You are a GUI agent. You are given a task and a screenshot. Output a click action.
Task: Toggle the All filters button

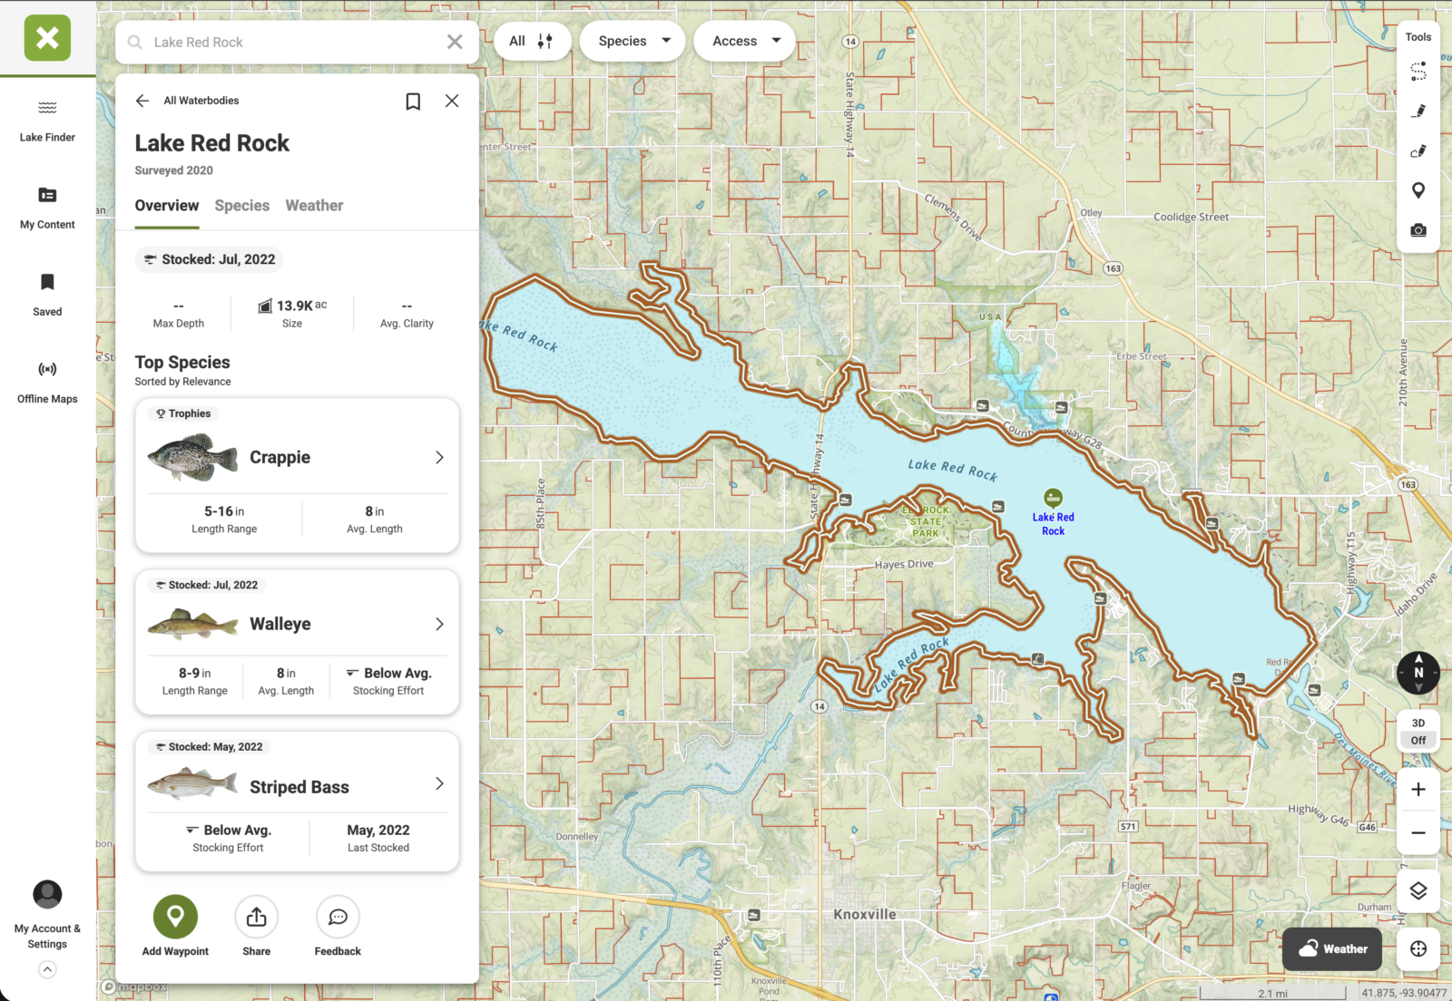(x=532, y=42)
